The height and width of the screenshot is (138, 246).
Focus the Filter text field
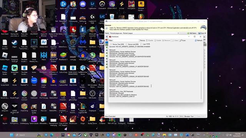click(x=126, y=41)
